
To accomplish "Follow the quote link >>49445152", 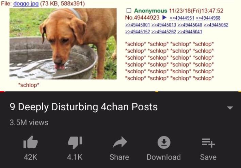I will coord(138,32).
